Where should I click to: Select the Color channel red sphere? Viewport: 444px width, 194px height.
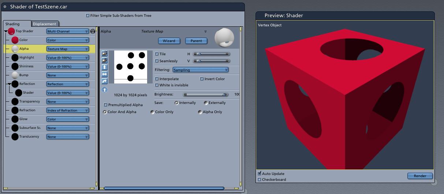[x=15, y=40]
